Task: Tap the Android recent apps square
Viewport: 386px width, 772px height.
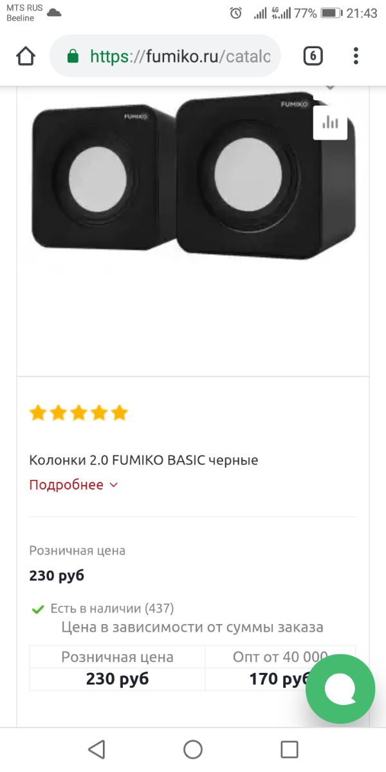Action: (289, 749)
